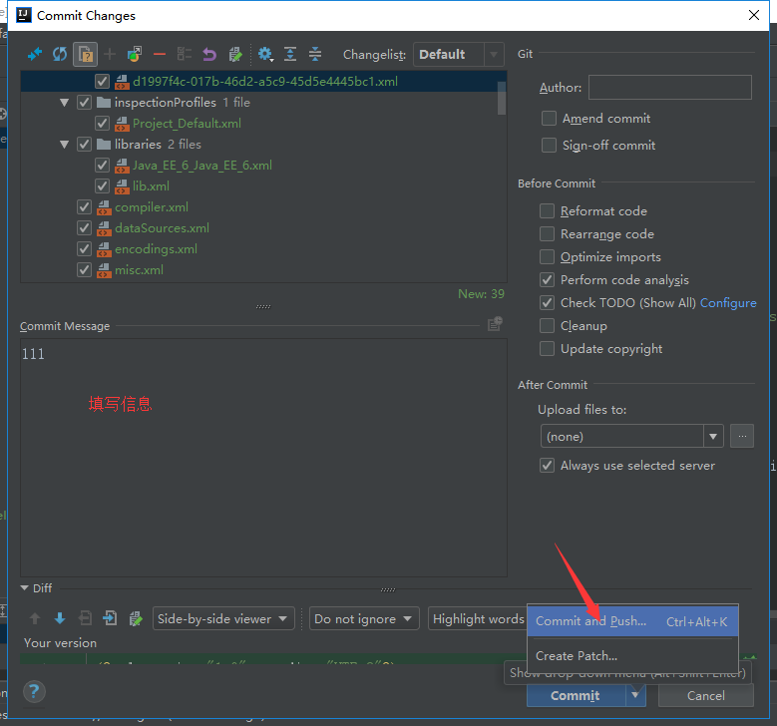Click the question mark help icon
The width and height of the screenshot is (777, 726).
pyautogui.click(x=34, y=691)
